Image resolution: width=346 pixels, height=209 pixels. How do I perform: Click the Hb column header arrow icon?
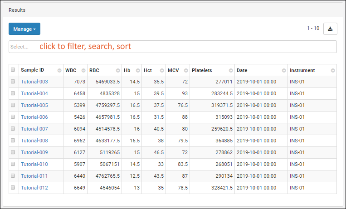tap(137, 71)
